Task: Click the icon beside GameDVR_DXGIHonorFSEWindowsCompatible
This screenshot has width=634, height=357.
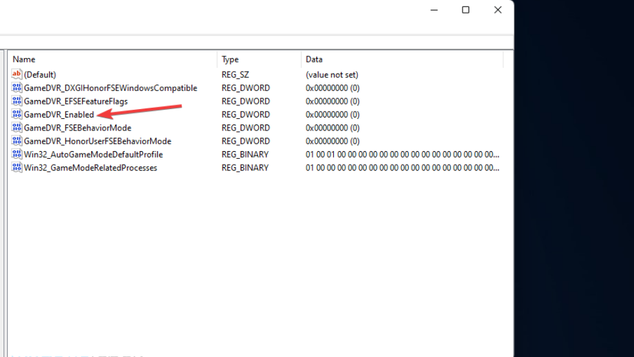Action: pyautogui.click(x=17, y=88)
